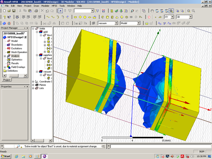The height and width of the screenshot is (159, 212).
Task: Expand the Field Overlays tree node
Action: click(5, 67)
